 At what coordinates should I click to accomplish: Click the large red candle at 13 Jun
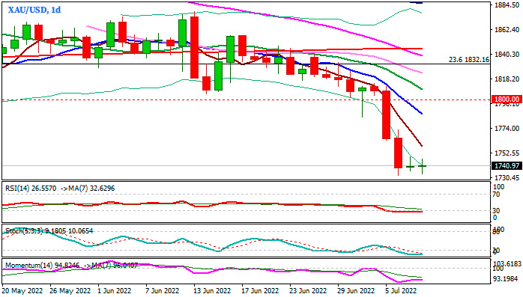click(195, 47)
